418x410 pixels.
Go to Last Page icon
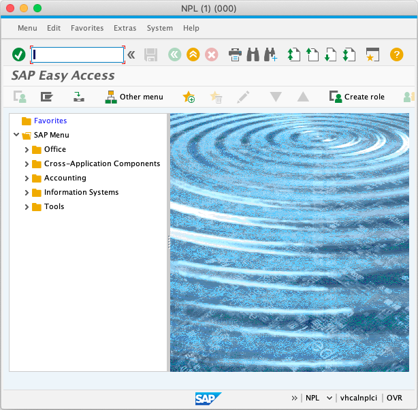coord(349,54)
